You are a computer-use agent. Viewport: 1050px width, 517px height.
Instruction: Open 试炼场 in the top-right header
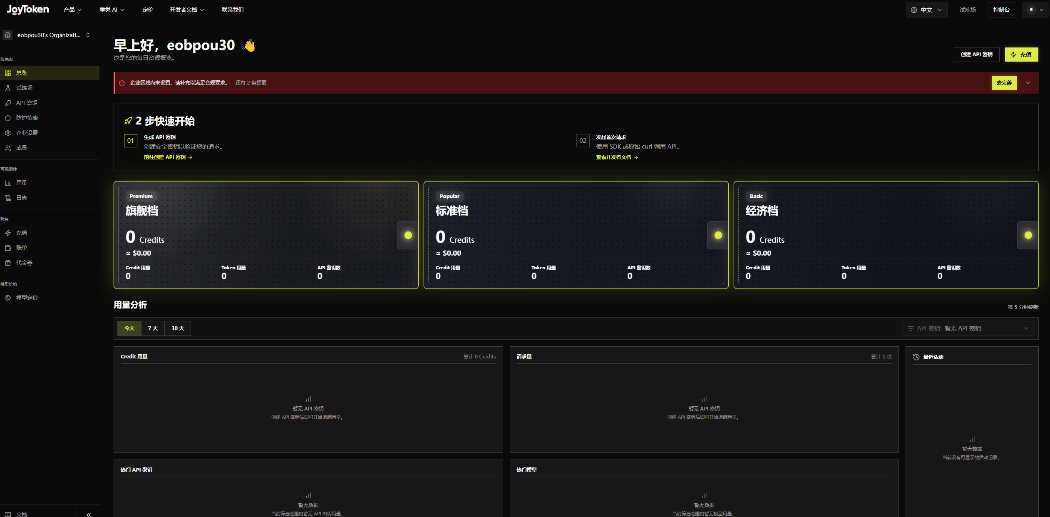968,10
